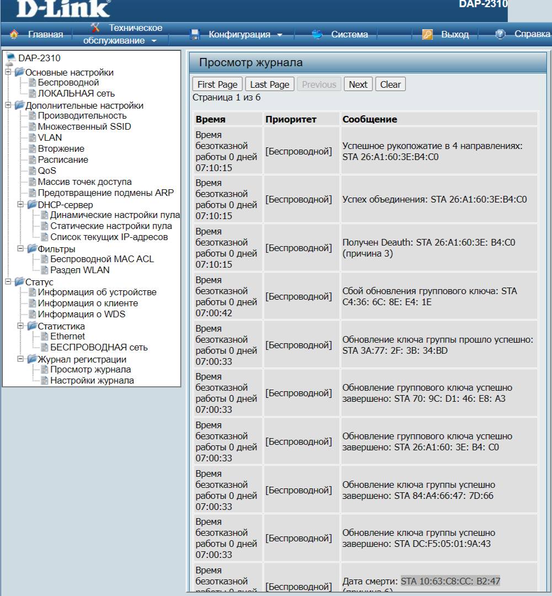Click the folder icon of DHCP-сервер
The width and height of the screenshot is (552, 596).
pos(32,205)
